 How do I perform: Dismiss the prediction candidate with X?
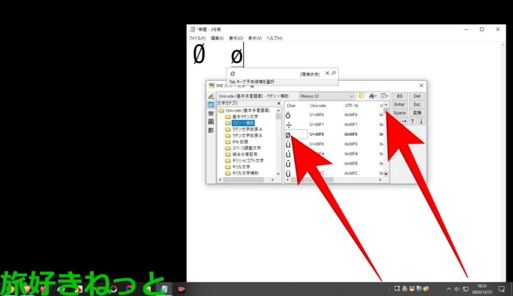click(327, 73)
